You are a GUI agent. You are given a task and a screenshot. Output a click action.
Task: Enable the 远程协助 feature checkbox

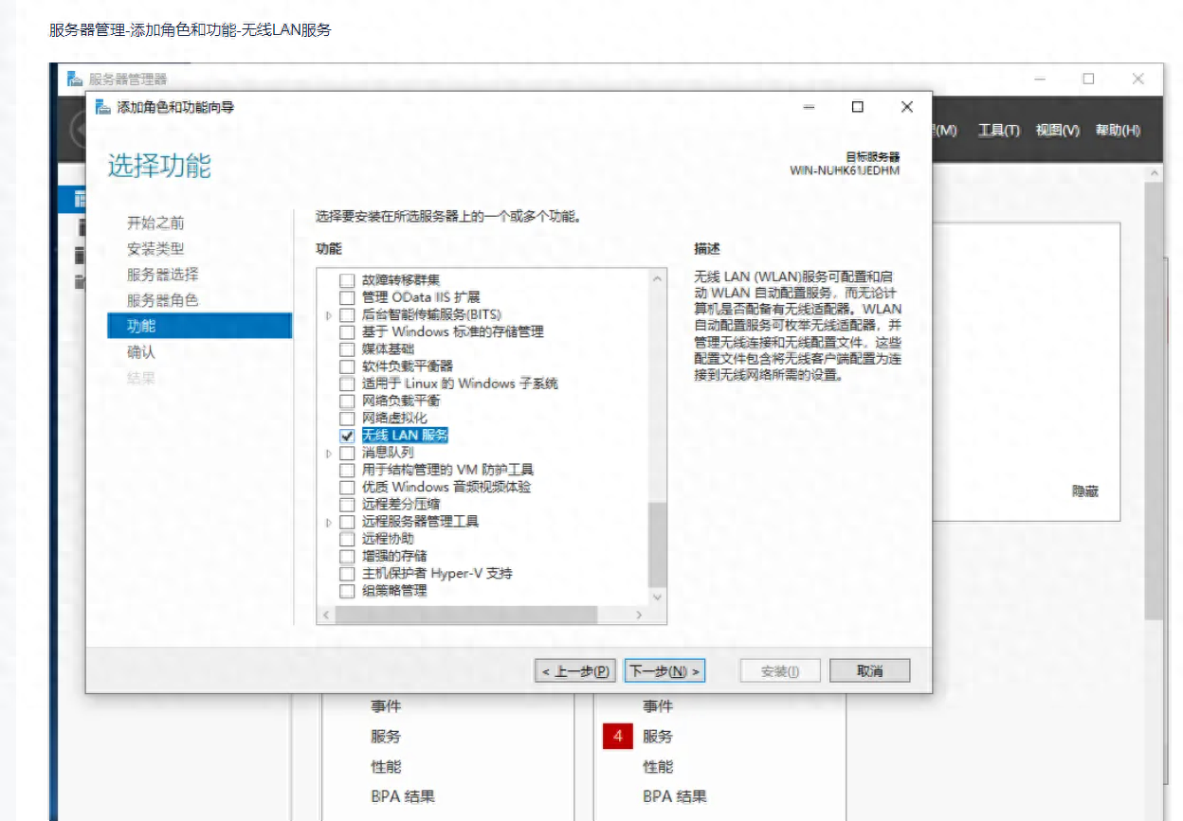coord(347,538)
